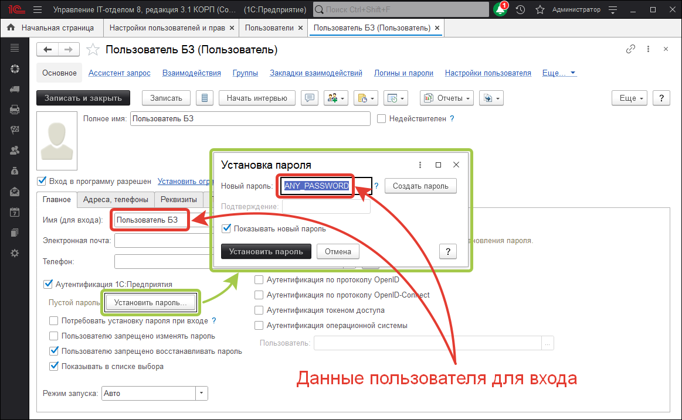This screenshot has height=420, width=682.
Task: Click the money bag icon in sidebar
Action: pyautogui.click(x=15, y=170)
